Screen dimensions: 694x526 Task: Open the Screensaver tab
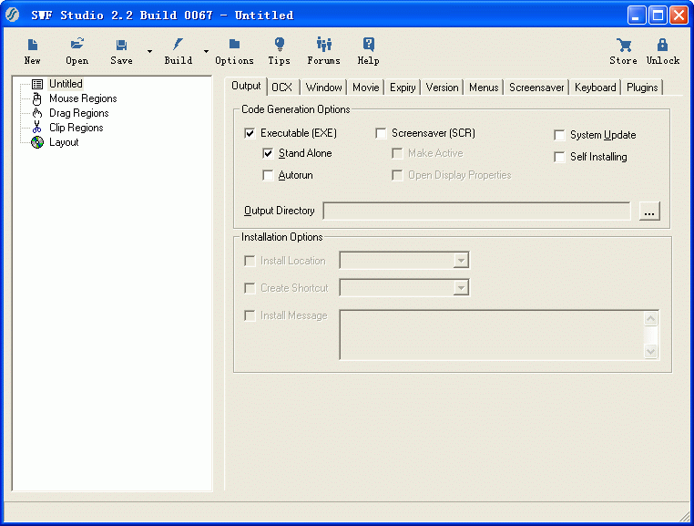[x=536, y=88]
